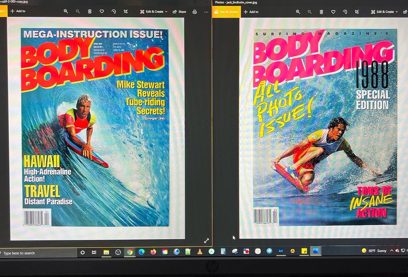Open Google Chrome from the taskbar
Viewport: 408px width, 277px height.
(x=130, y=252)
